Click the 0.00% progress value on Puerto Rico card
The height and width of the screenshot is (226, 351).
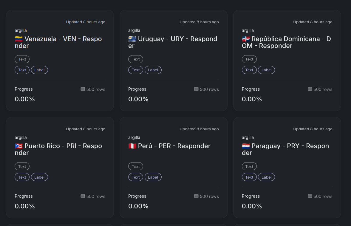point(25,206)
